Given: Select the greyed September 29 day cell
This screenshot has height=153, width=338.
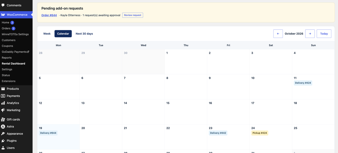Looking at the screenshot, I should [x=101, y=62].
